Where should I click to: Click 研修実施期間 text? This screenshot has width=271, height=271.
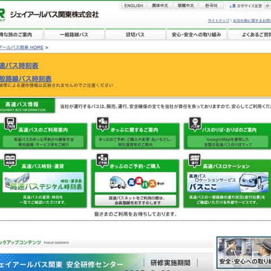[171, 263]
